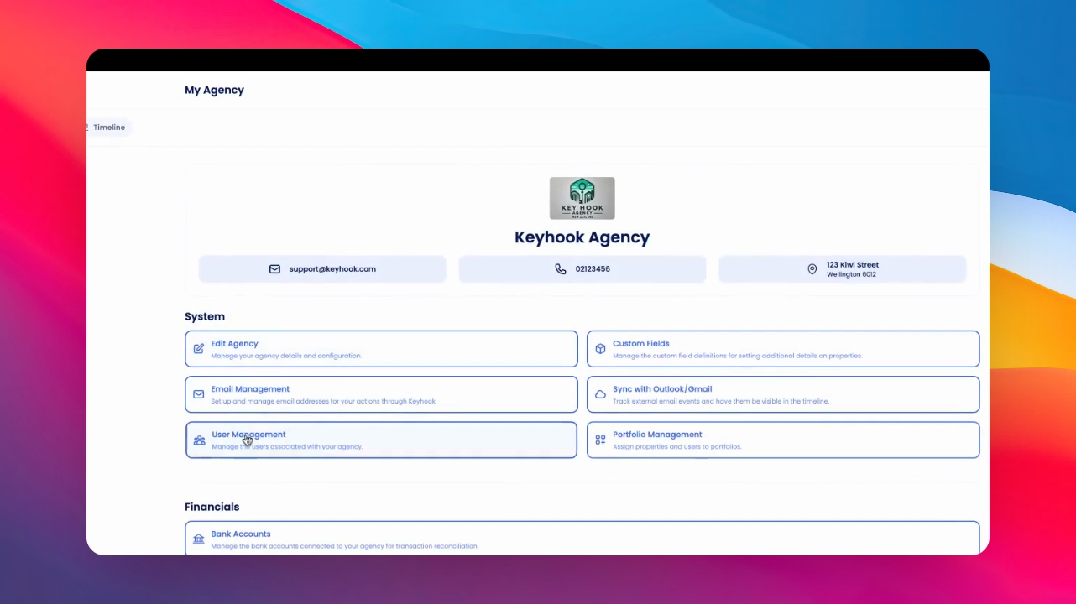Viewport: 1076px width, 604px height.
Task: Switch to the Timeline tab
Action: [x=109, y=128]
